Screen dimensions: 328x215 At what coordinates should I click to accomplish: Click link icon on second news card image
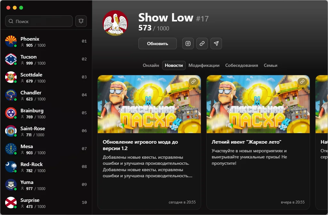(302, 82)
